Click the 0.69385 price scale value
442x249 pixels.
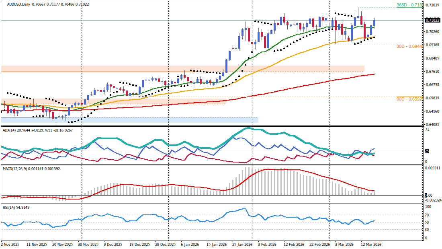coord(432,45)
